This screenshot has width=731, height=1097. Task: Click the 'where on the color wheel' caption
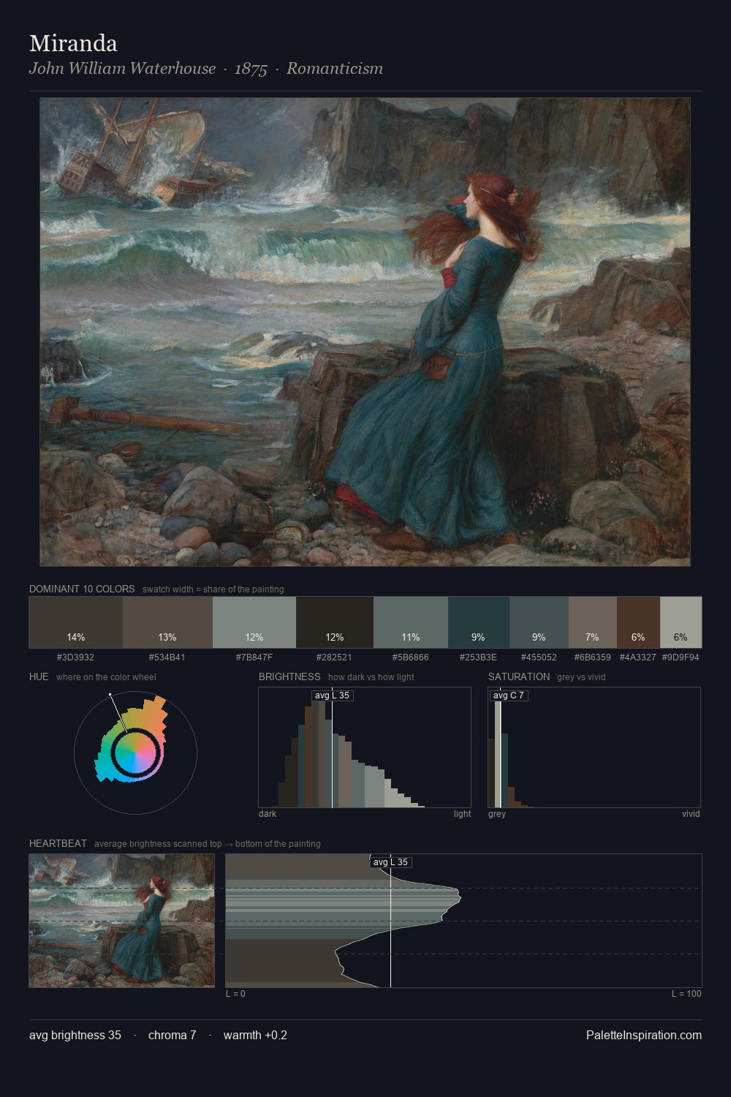pos(106,677)
